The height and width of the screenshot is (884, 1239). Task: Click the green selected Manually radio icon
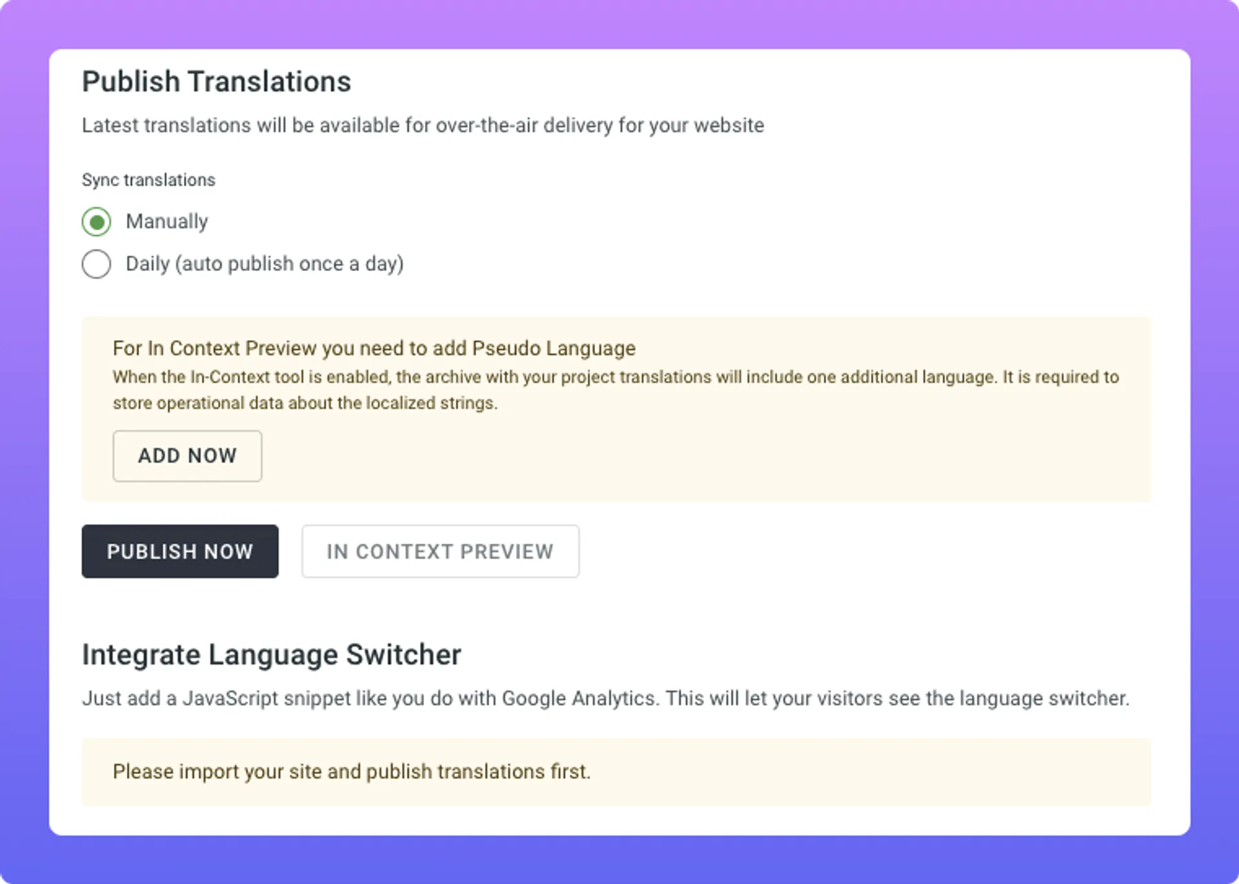96,221
